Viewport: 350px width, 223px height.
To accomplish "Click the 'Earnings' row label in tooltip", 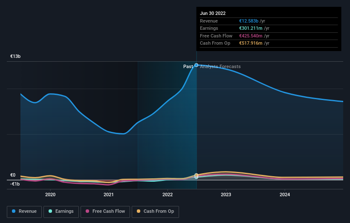I will (209, 28).
